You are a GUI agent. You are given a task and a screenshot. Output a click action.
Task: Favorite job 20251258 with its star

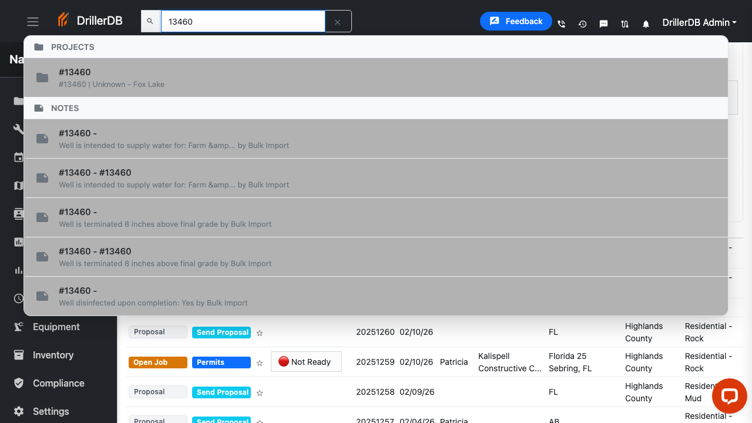coord(259,392)
